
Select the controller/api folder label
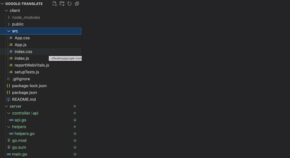pyautogui.click(x=25, y=113)
